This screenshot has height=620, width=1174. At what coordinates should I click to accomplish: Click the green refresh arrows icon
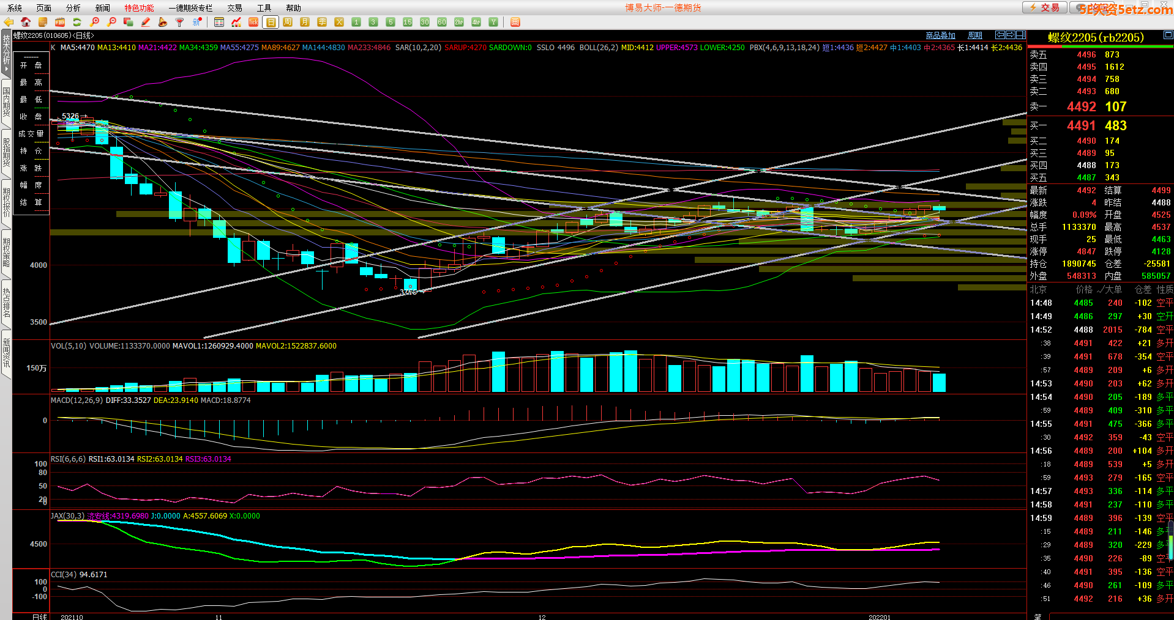tap(77, 23)
